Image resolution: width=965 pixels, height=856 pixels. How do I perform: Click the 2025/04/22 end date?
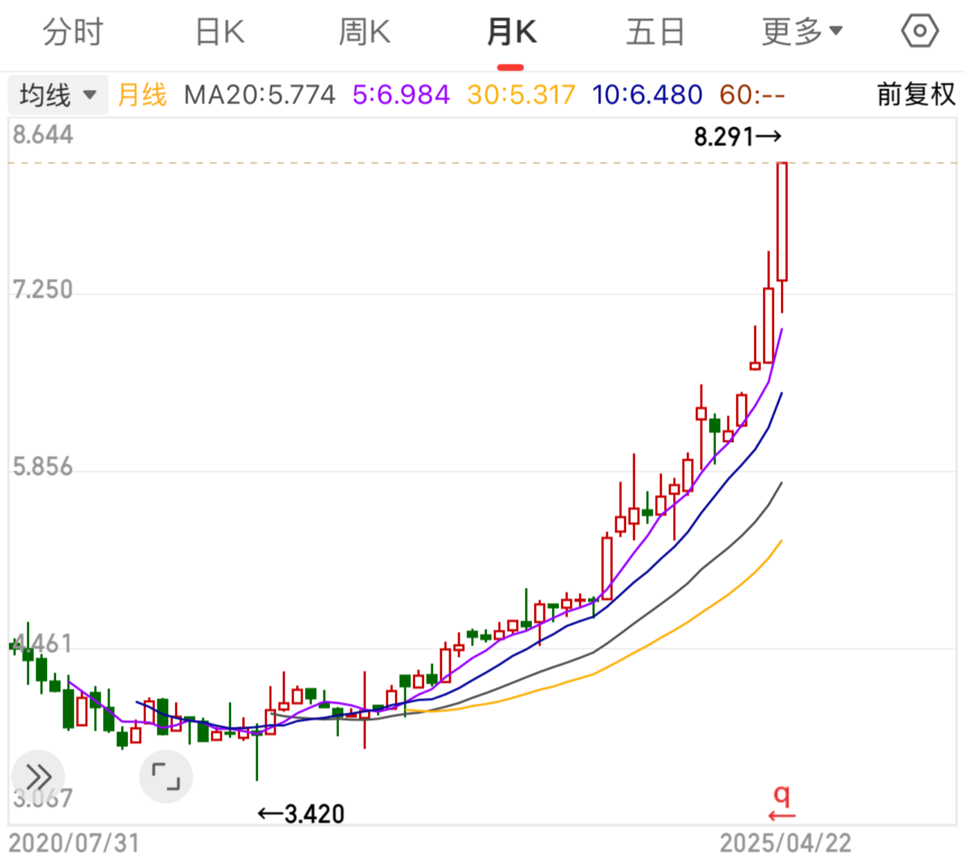click(x=785, y=843)
